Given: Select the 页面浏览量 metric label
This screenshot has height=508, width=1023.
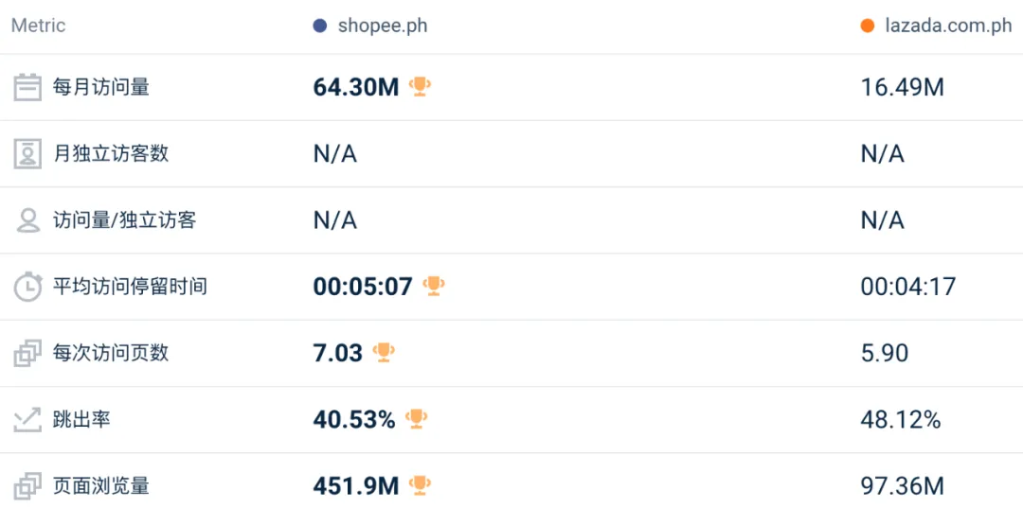Looking at the screenshot, I should coord(101,486).
